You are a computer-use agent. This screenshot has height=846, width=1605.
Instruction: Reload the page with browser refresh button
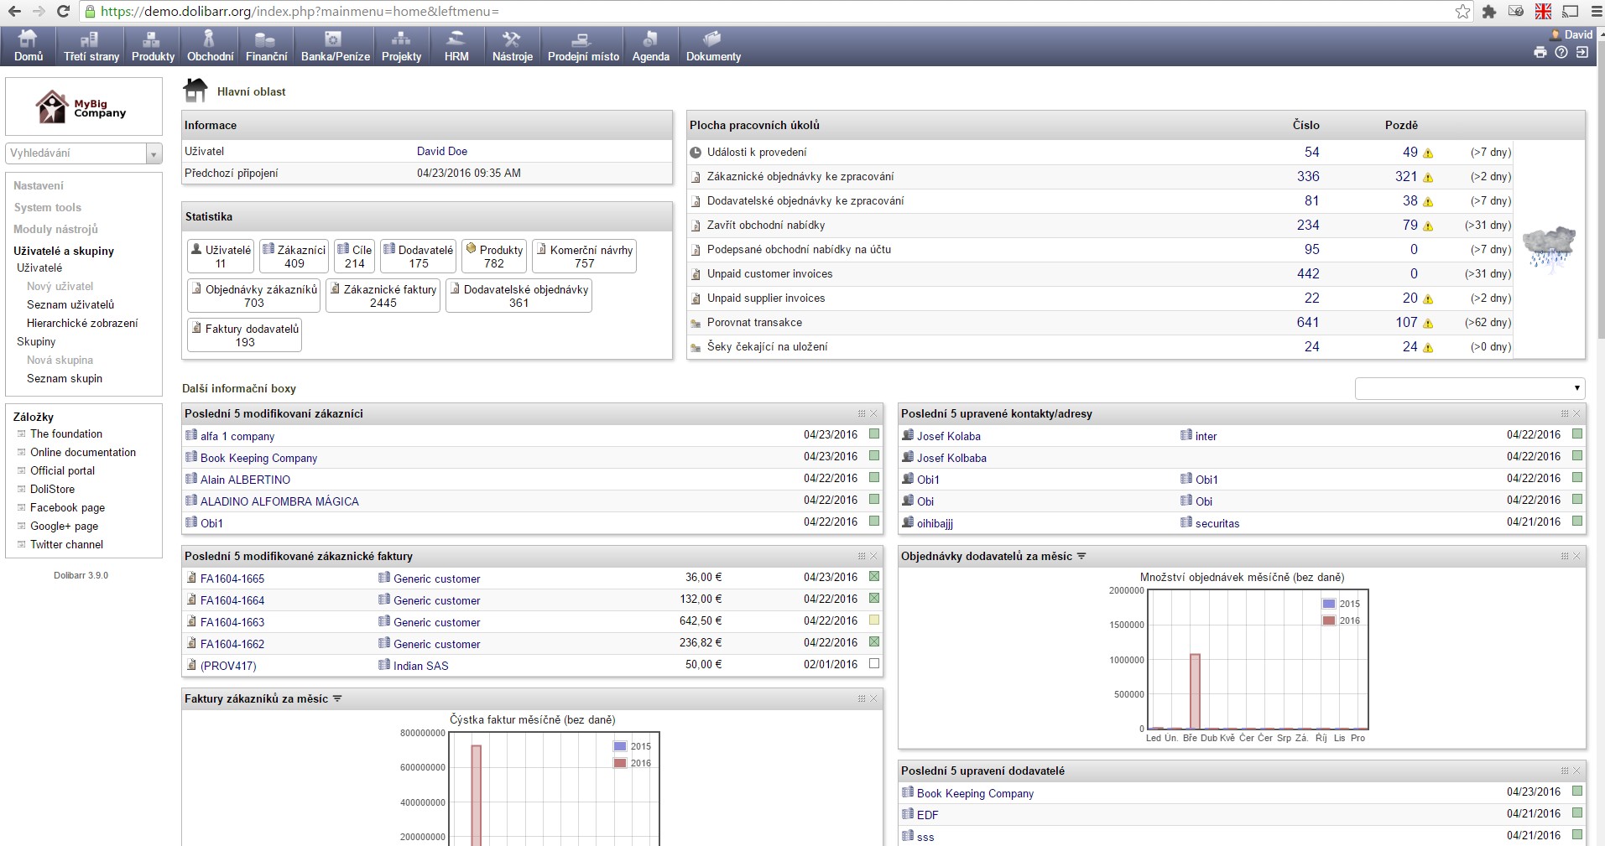point(63,12)
